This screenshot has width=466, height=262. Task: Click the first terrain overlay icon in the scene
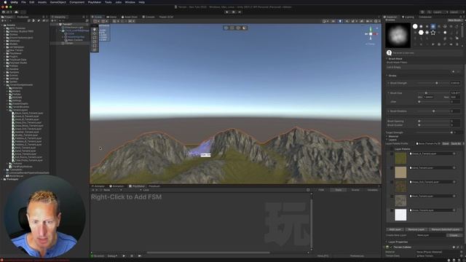(226, 28)
